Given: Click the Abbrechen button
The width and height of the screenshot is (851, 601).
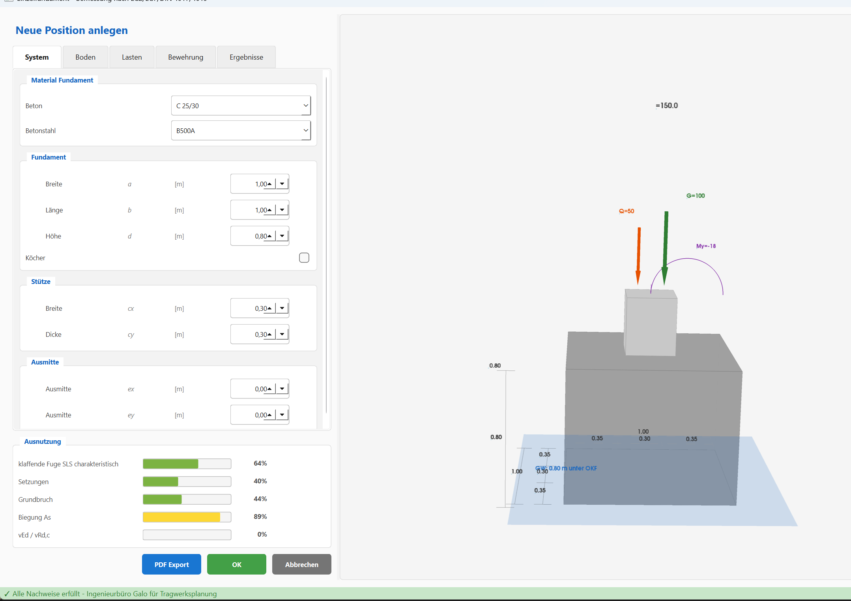Looking at the screenshot, I should 302,564.
